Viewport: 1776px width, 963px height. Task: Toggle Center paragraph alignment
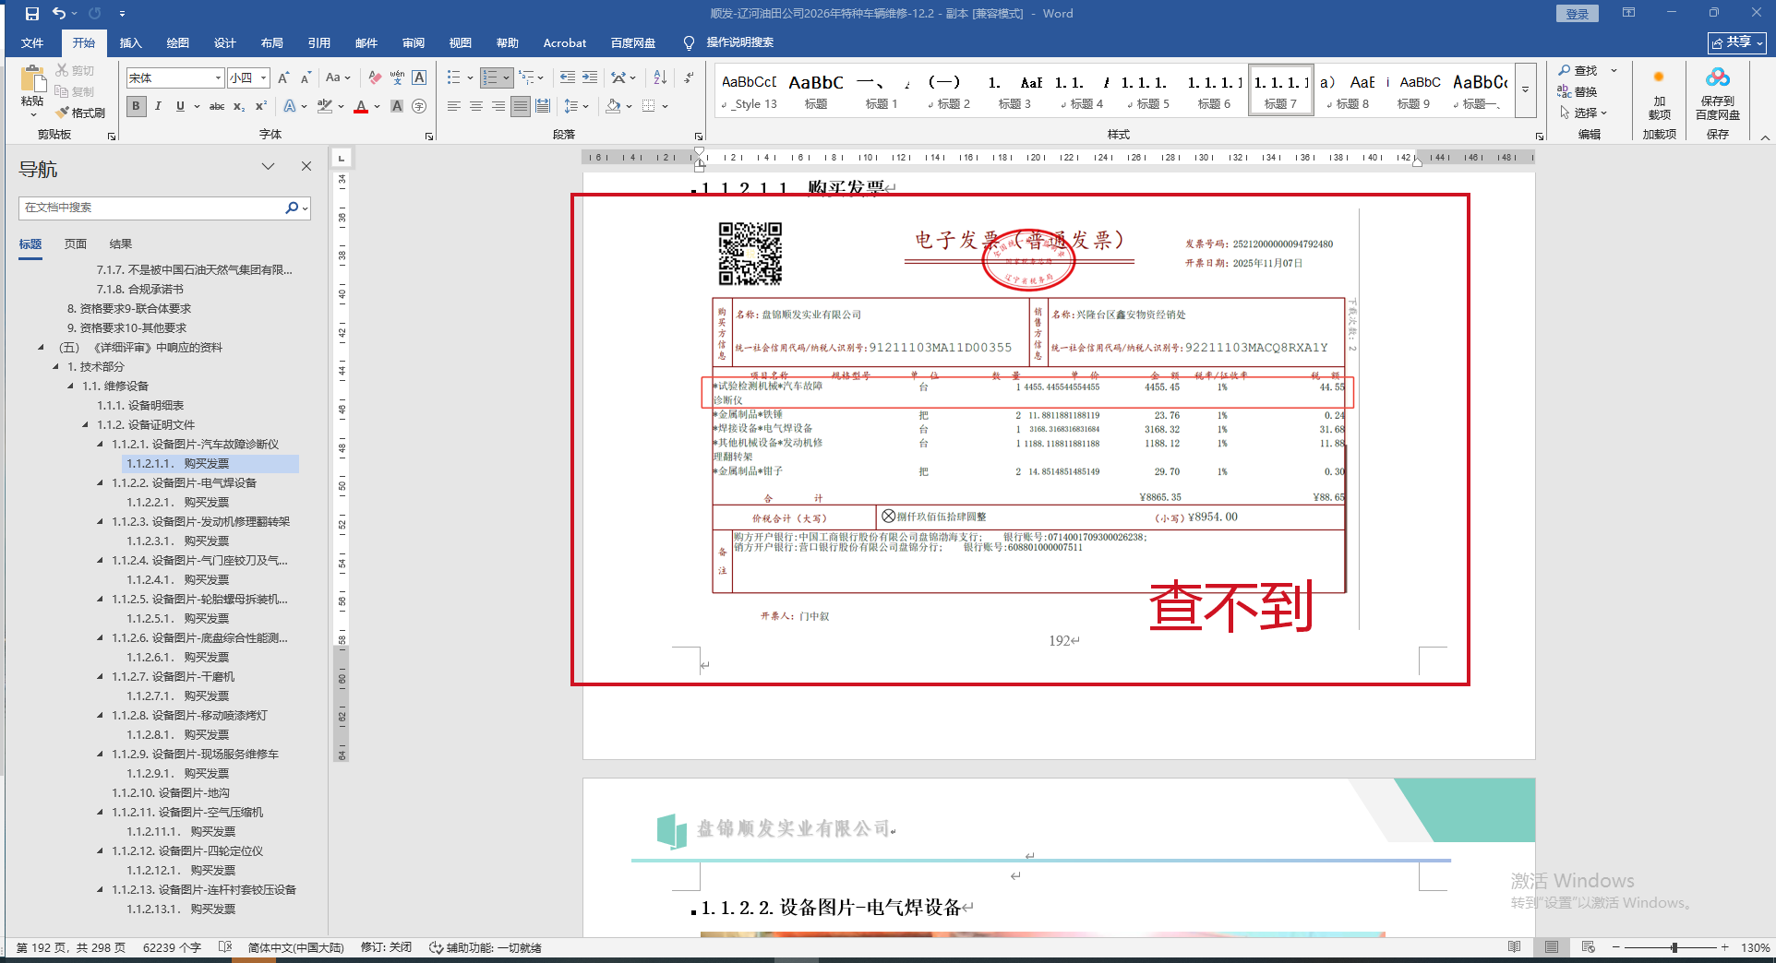pyautogui.click(x=476, y=106)
